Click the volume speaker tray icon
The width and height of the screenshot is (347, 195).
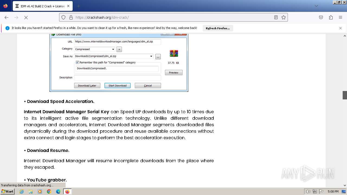click(308, 191)
